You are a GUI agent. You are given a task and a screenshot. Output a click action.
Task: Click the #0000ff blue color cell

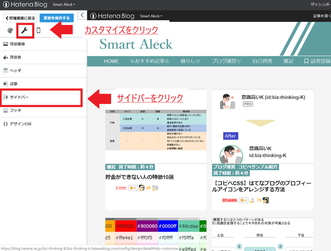[168, 226]
